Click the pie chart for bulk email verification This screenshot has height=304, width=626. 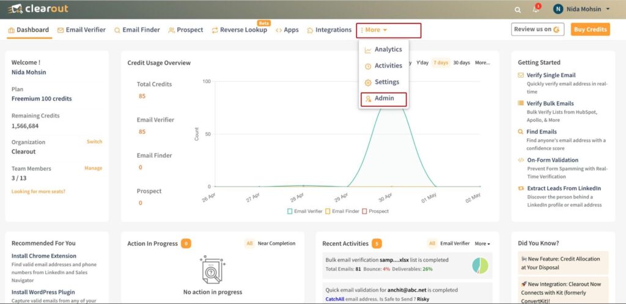(481, 265)
